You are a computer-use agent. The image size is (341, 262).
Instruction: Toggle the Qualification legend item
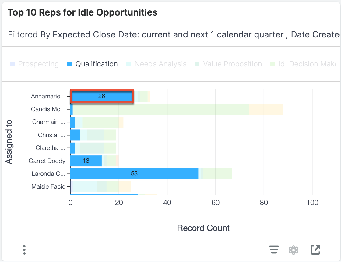pyautogui.click(x=92, y=64)
